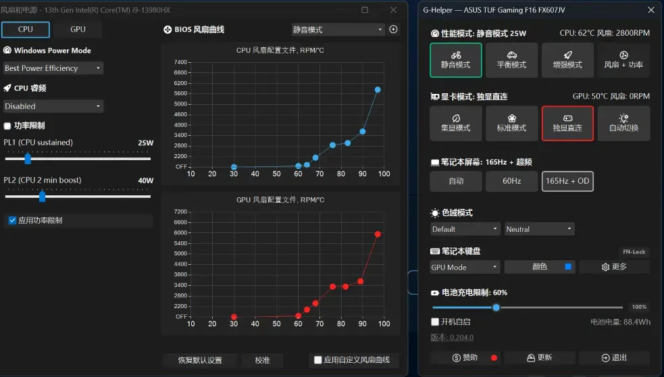Select 165Hz + OD screen mode

(567, 181)
